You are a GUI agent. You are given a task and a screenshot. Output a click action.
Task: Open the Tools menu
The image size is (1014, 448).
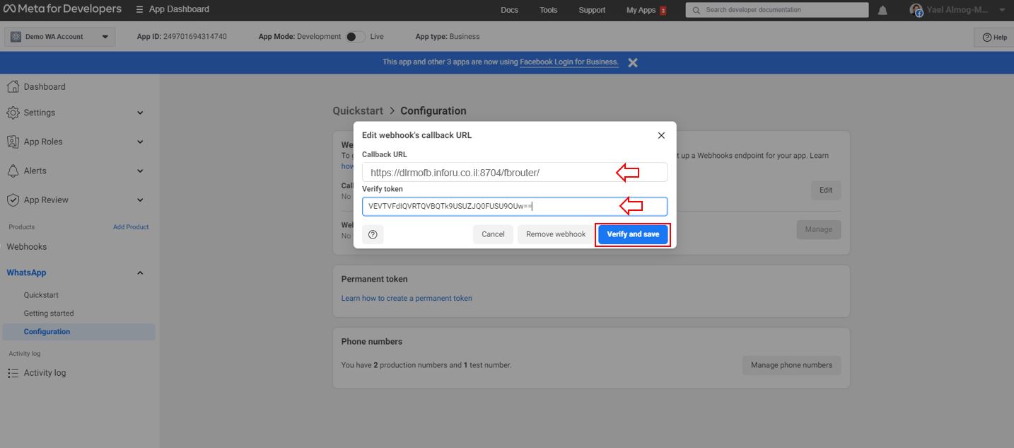[x=548, y=10]
